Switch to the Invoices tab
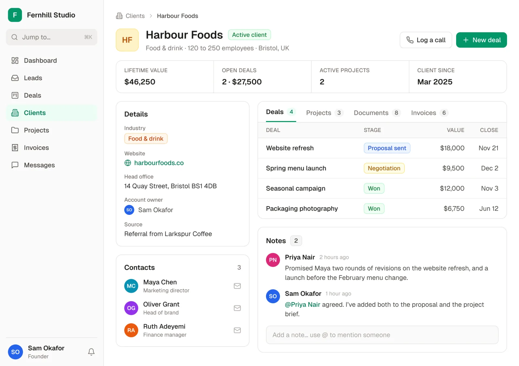 429,113
